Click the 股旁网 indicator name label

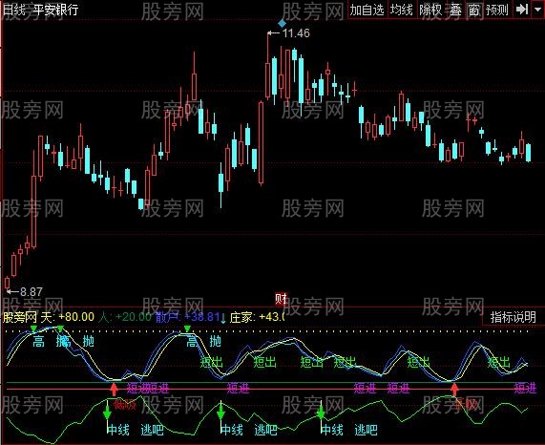[20, 317]
